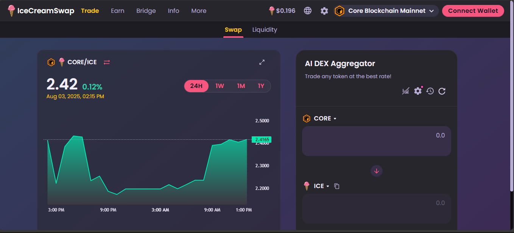Viewport: 514px width, 233px height.
Task: Click the CORE token icon in chart header
Action: (51, 62)
